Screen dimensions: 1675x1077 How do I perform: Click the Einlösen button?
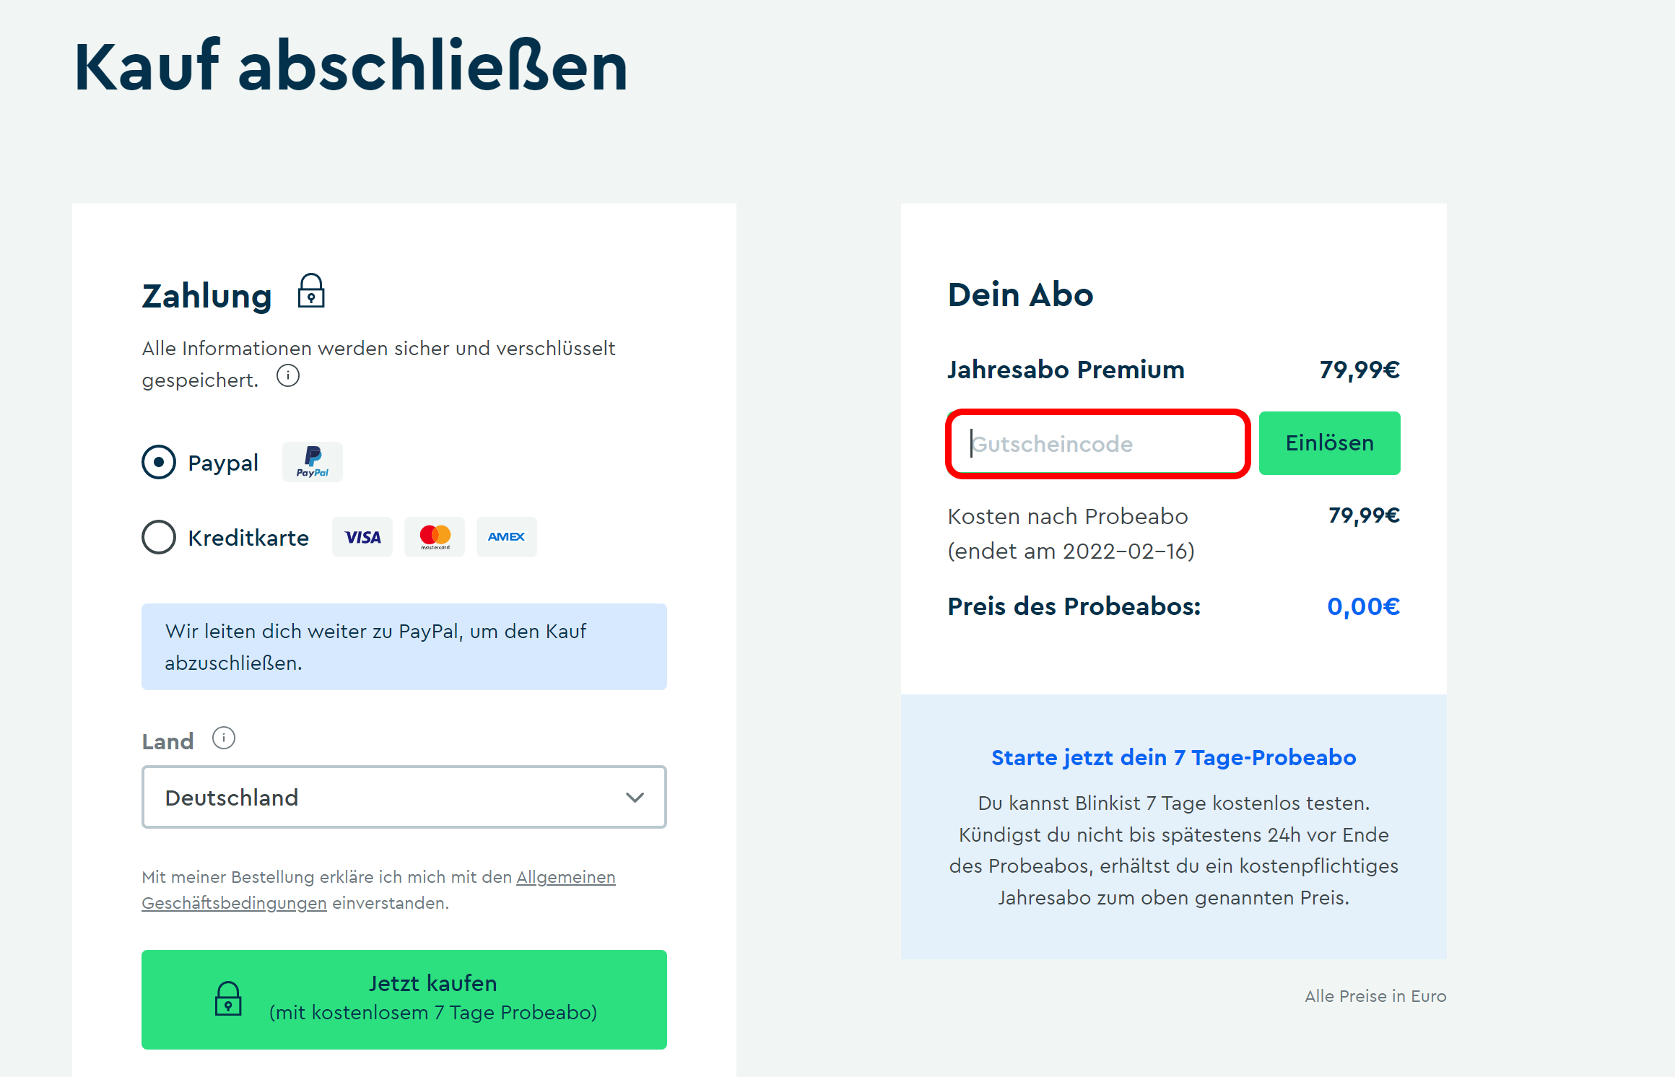pyautogui.click(x=1330, y=443)
